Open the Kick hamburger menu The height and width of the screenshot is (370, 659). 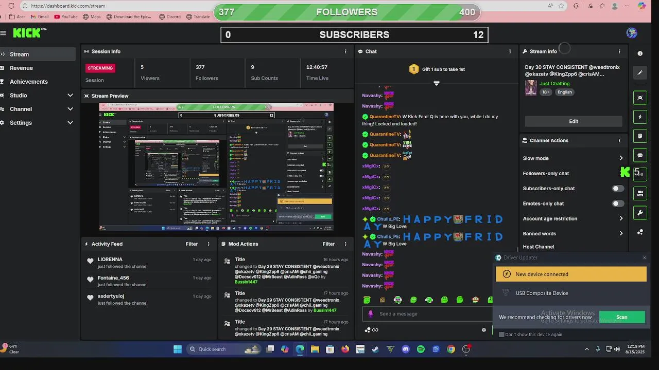(x=3, y=33)
